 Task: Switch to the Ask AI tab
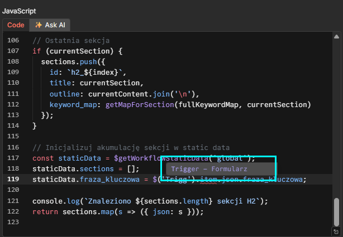tap(50, 25)
